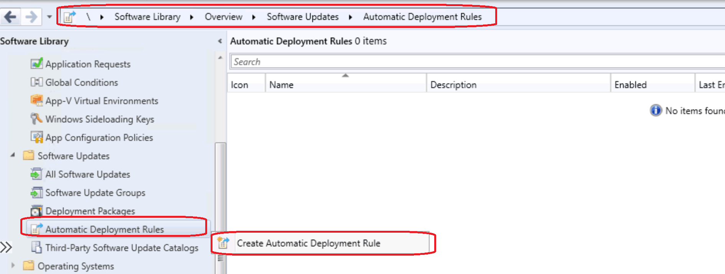Image resolution: width=725 pixels, height=274 pixels.
Task: Collapse the Software Updates folder
Action: pos(13,155)
